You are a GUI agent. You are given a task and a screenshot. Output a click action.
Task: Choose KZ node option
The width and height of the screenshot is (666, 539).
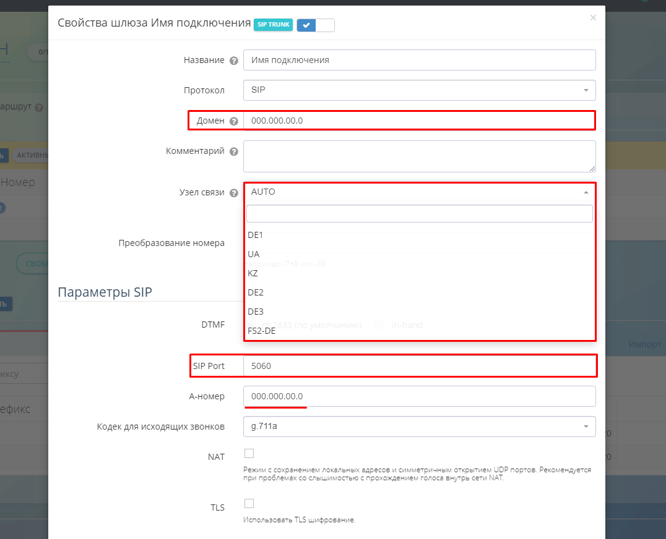[x=253, y=273]
